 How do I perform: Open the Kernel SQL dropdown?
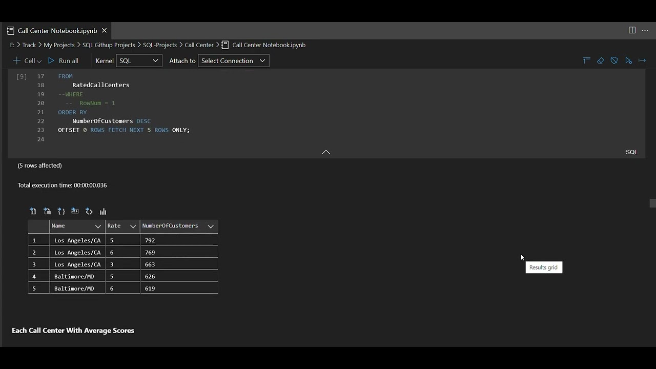[x=139, y=60]
